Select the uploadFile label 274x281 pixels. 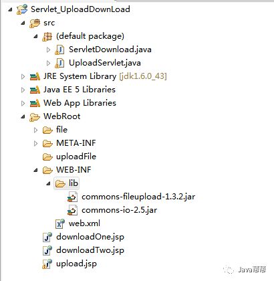(x=76, y=157)
